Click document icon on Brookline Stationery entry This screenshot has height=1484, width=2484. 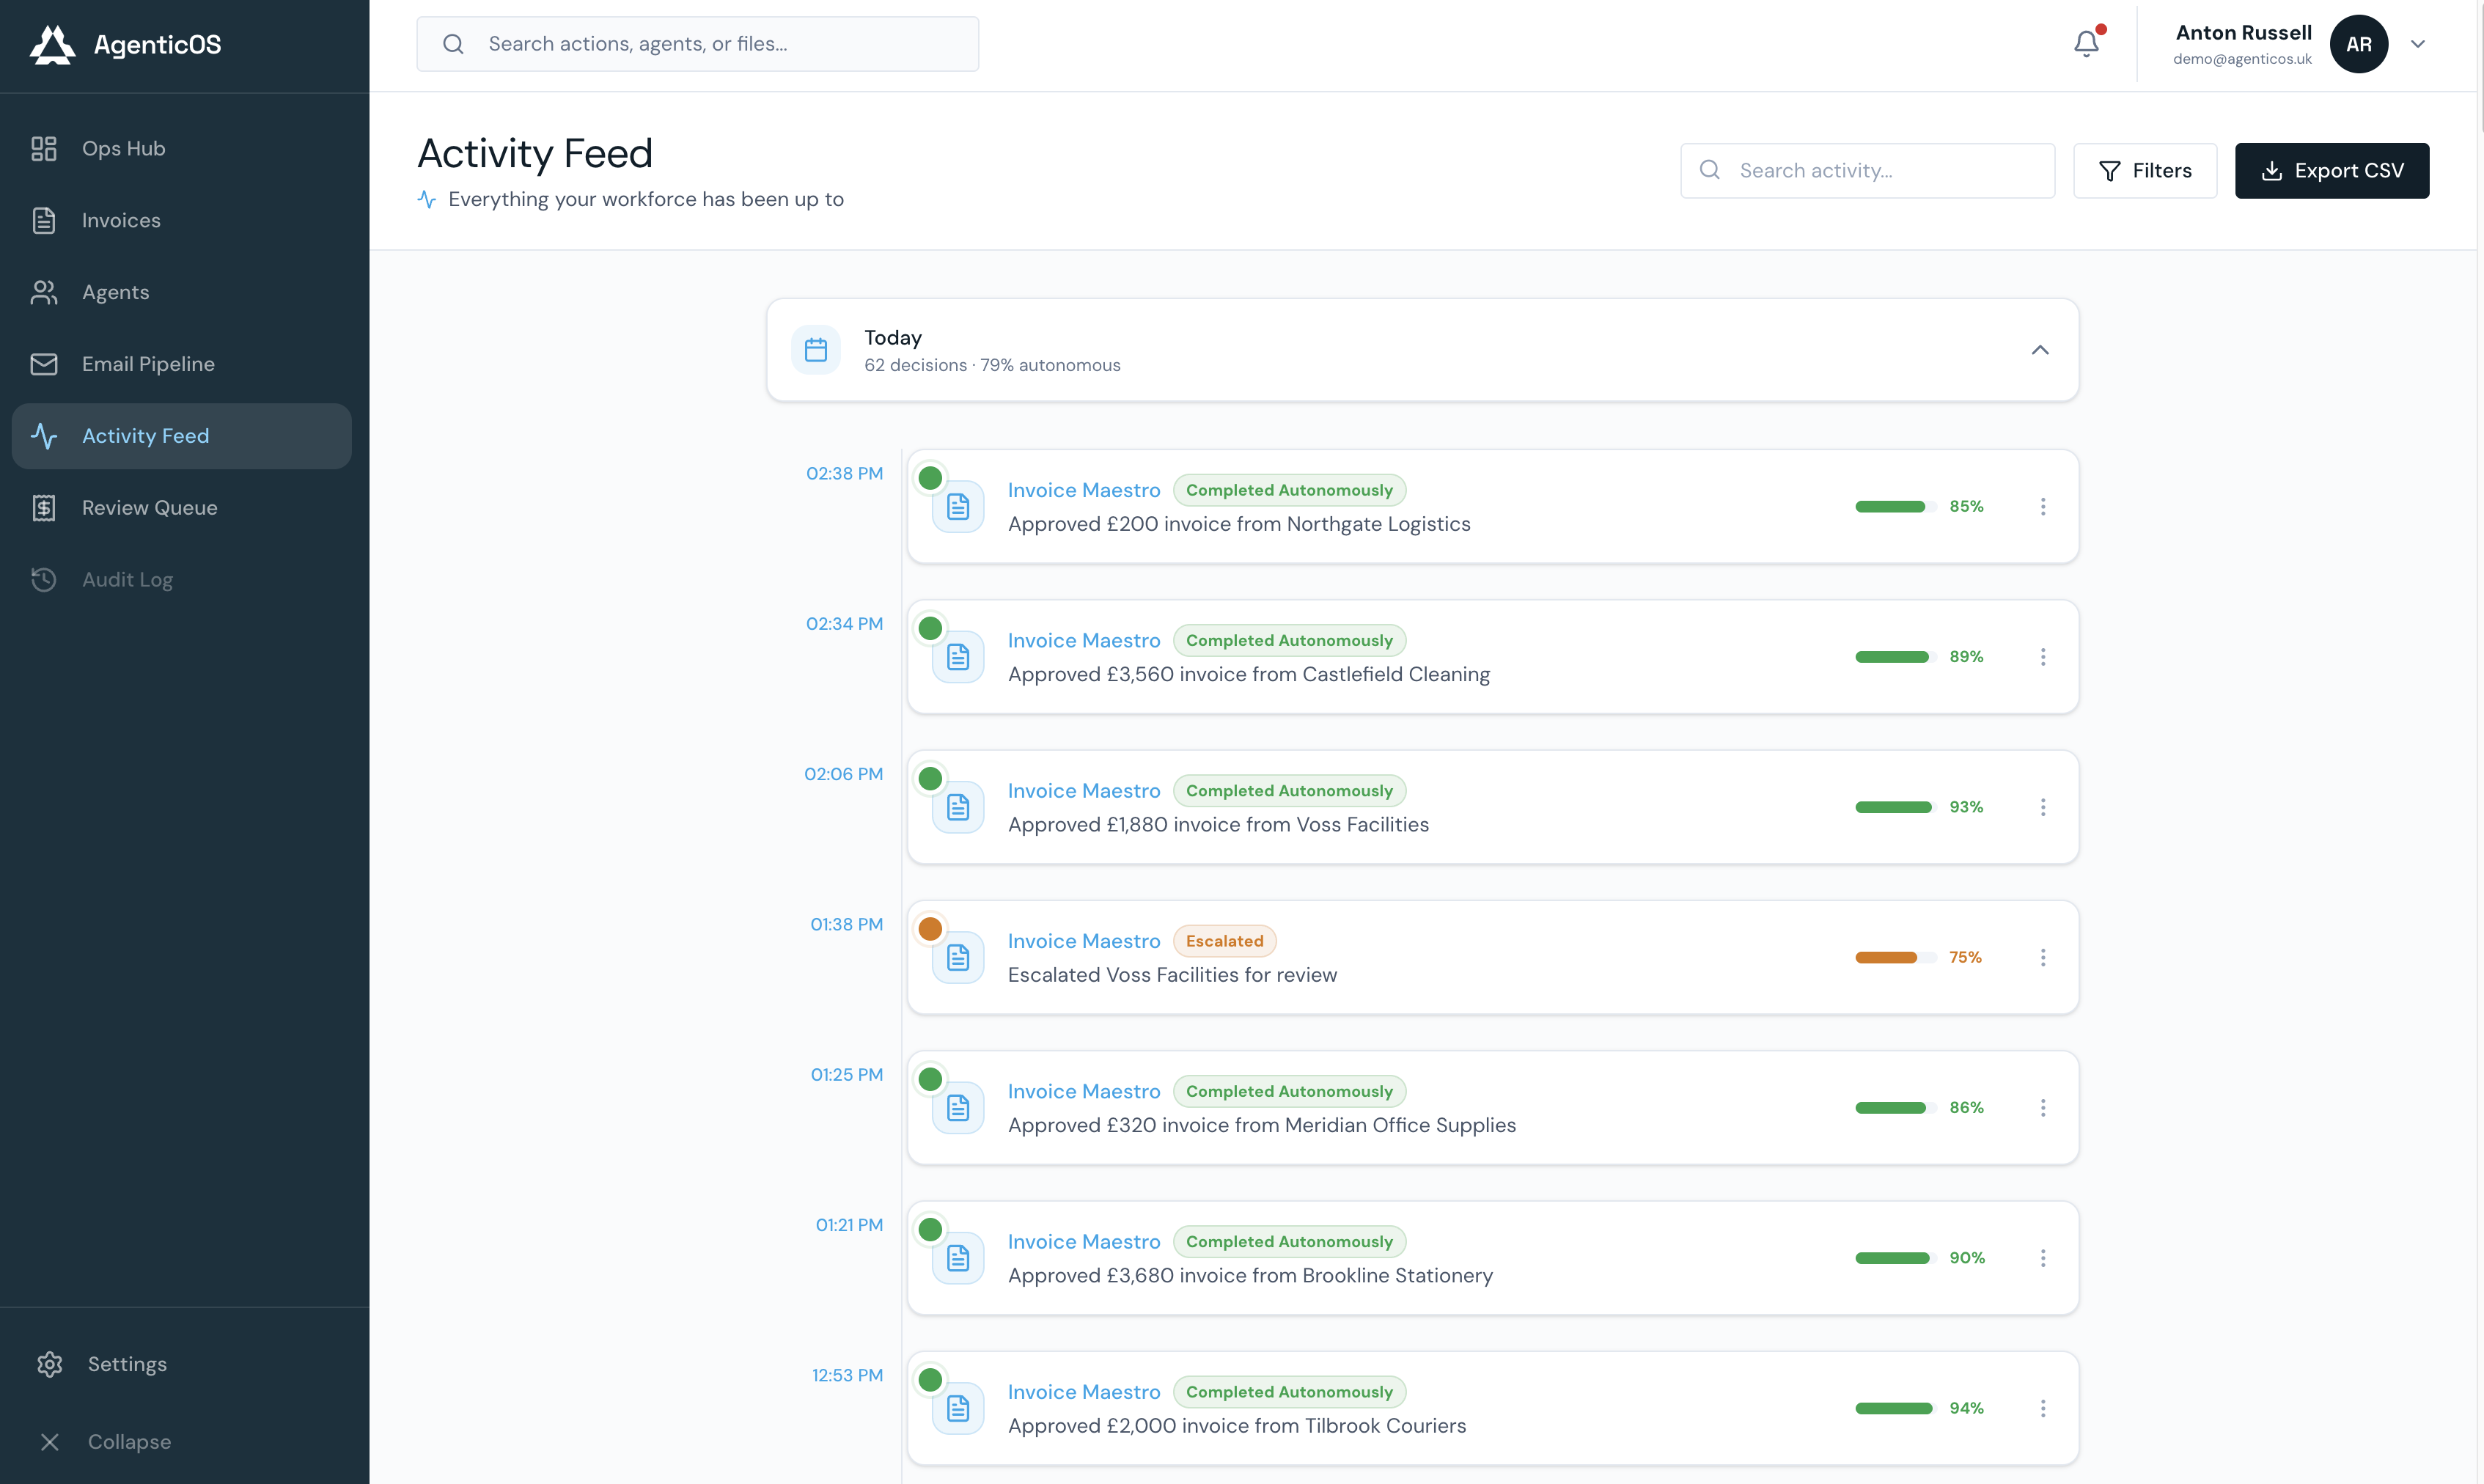pos(958,1258)
